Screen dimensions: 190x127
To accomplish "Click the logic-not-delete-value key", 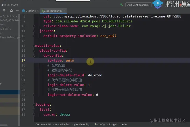I will (70, 95).
